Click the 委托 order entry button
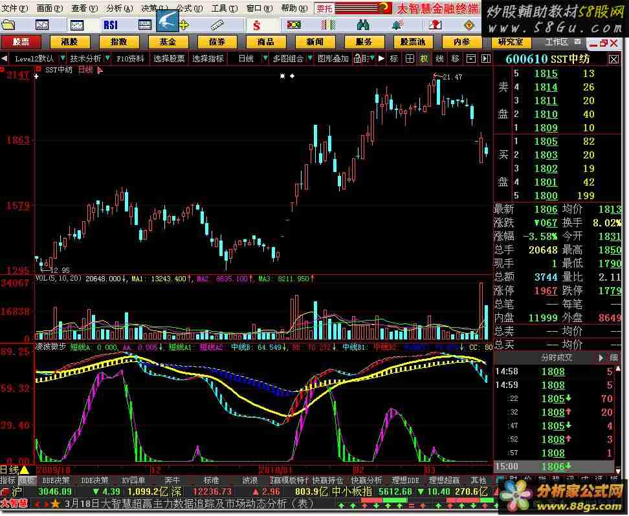This screenshot has height=516, width=629. pos(324,8)
